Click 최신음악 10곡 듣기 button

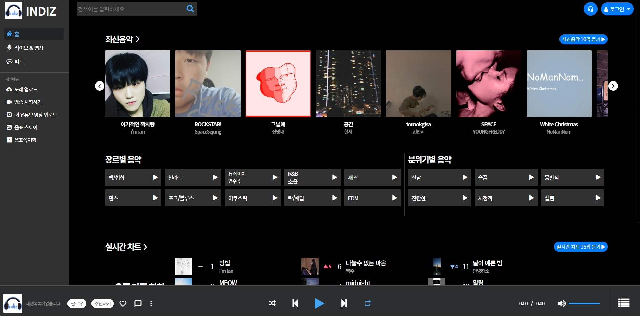tap(583, 39)
